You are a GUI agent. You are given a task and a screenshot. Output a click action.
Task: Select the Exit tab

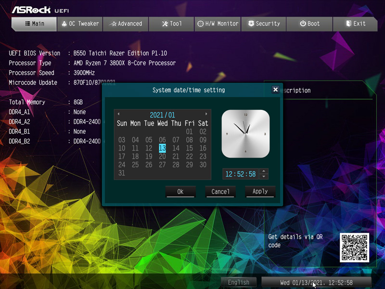pos(355,24)
